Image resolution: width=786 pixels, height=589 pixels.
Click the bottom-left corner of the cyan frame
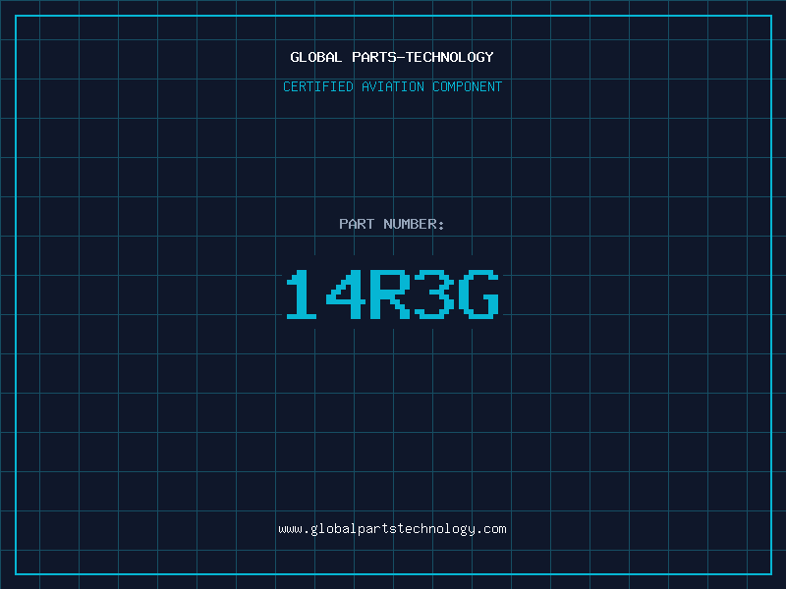16,573
